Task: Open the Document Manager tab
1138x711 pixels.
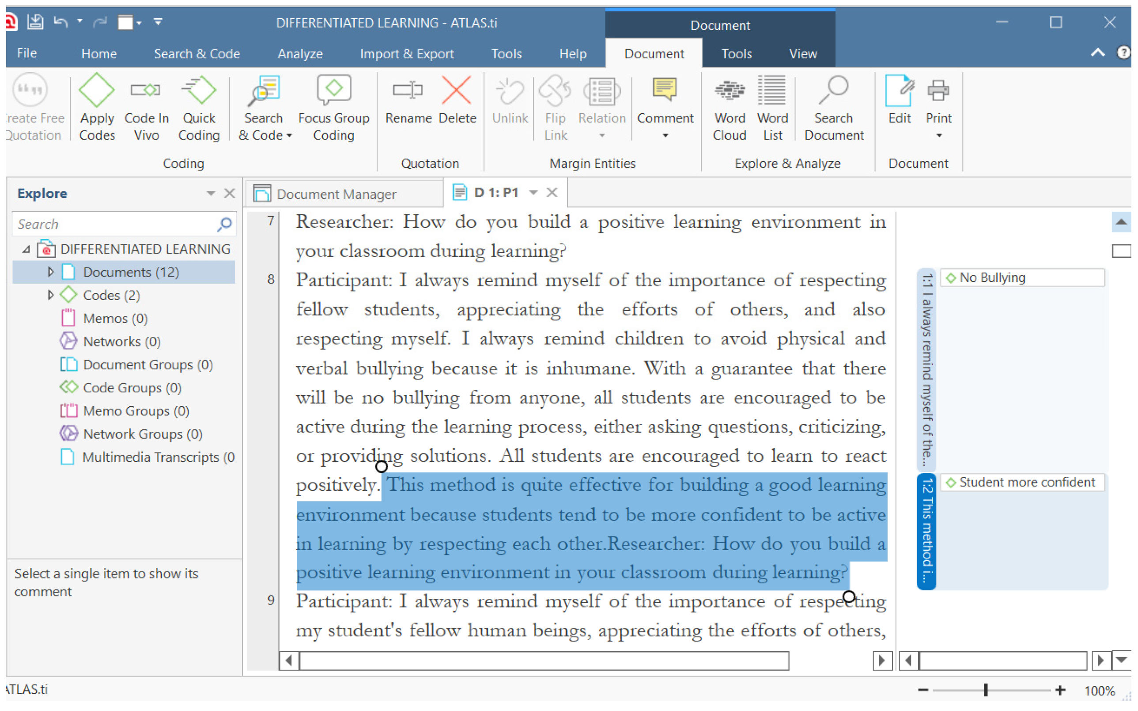Action: pyautogui.click(x=336, y=194)
